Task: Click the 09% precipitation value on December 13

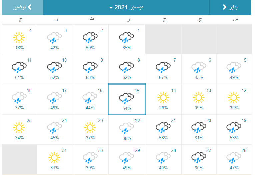Action: click(x=199, y=108)
